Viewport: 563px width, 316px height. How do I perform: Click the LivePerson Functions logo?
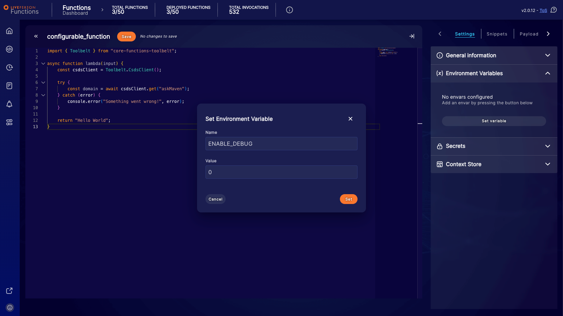[22, 9]
